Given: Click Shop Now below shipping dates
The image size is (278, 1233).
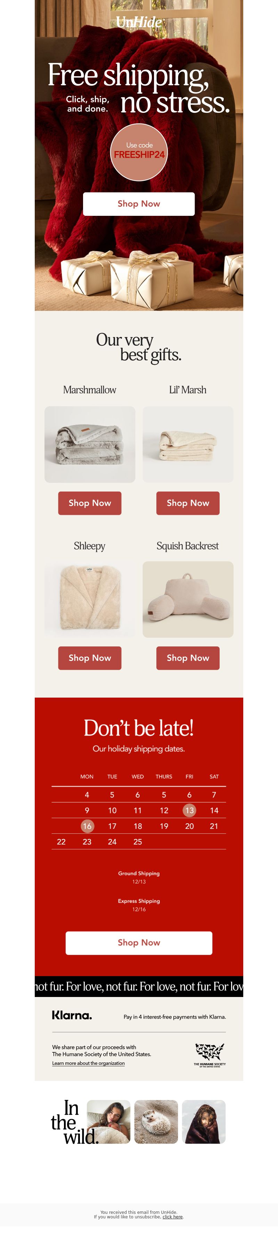Looking at the screenshot, I should [139, 943].
